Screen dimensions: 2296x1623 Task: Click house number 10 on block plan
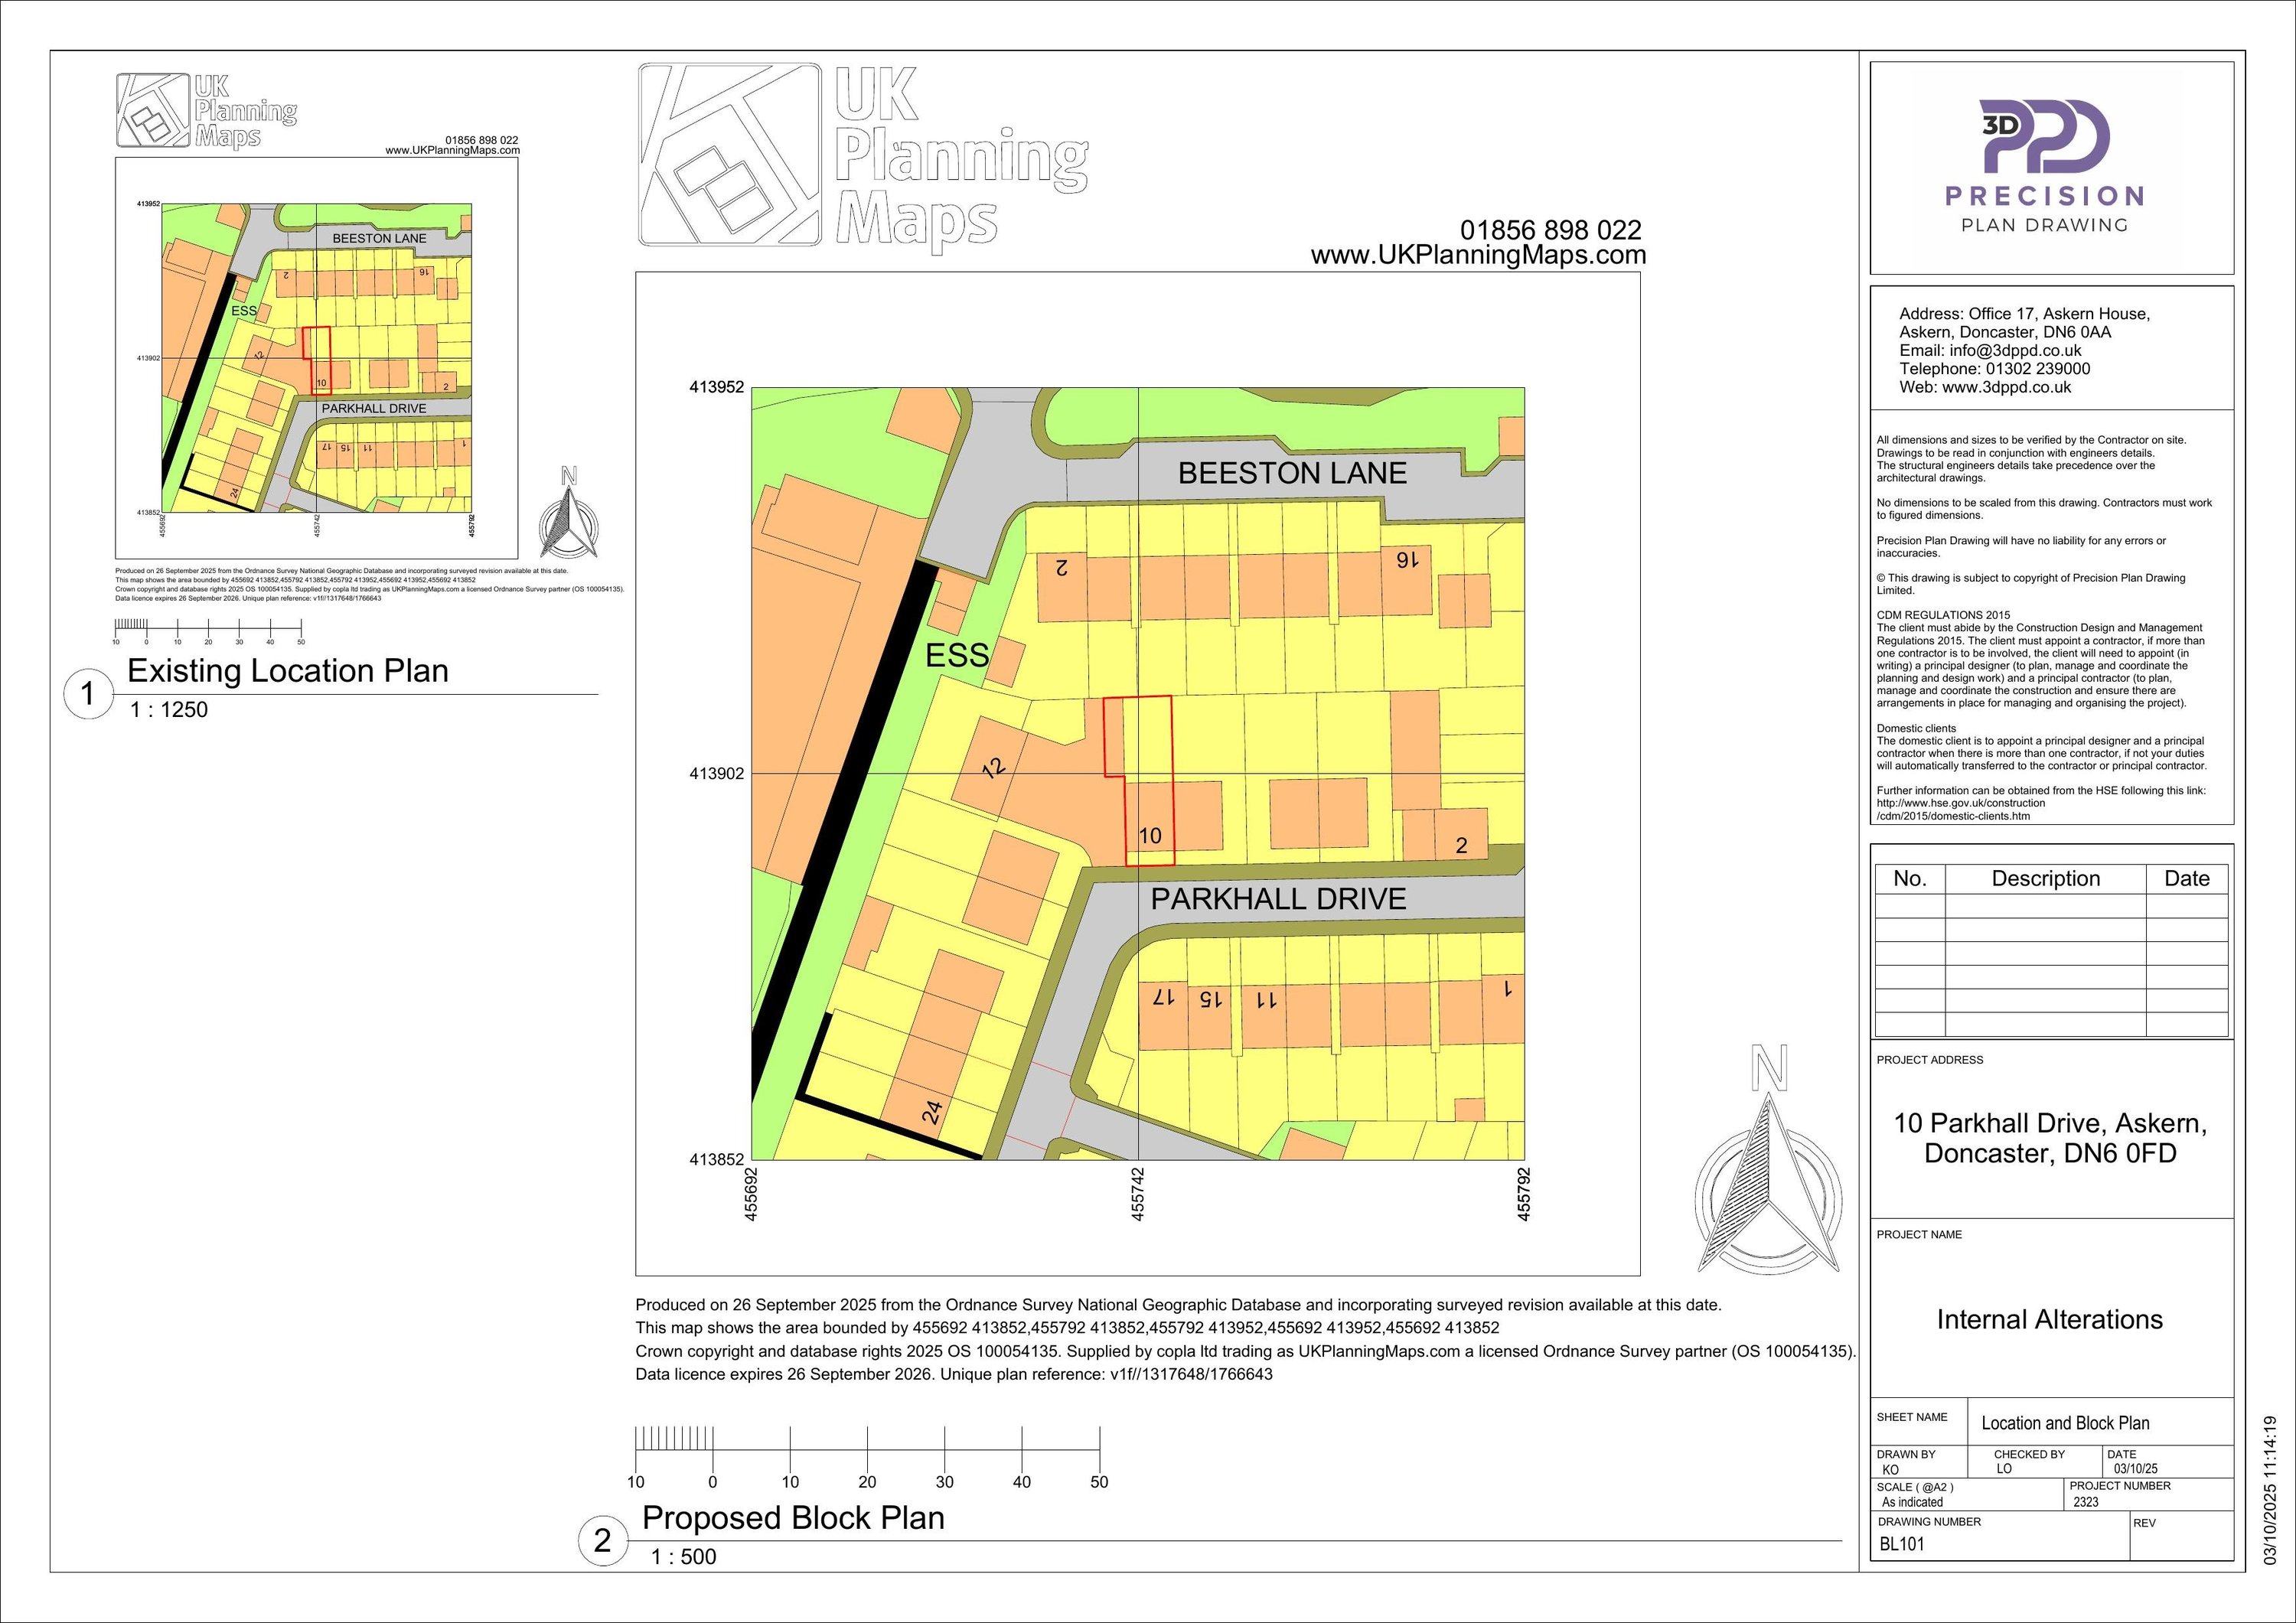point(1150,835)
